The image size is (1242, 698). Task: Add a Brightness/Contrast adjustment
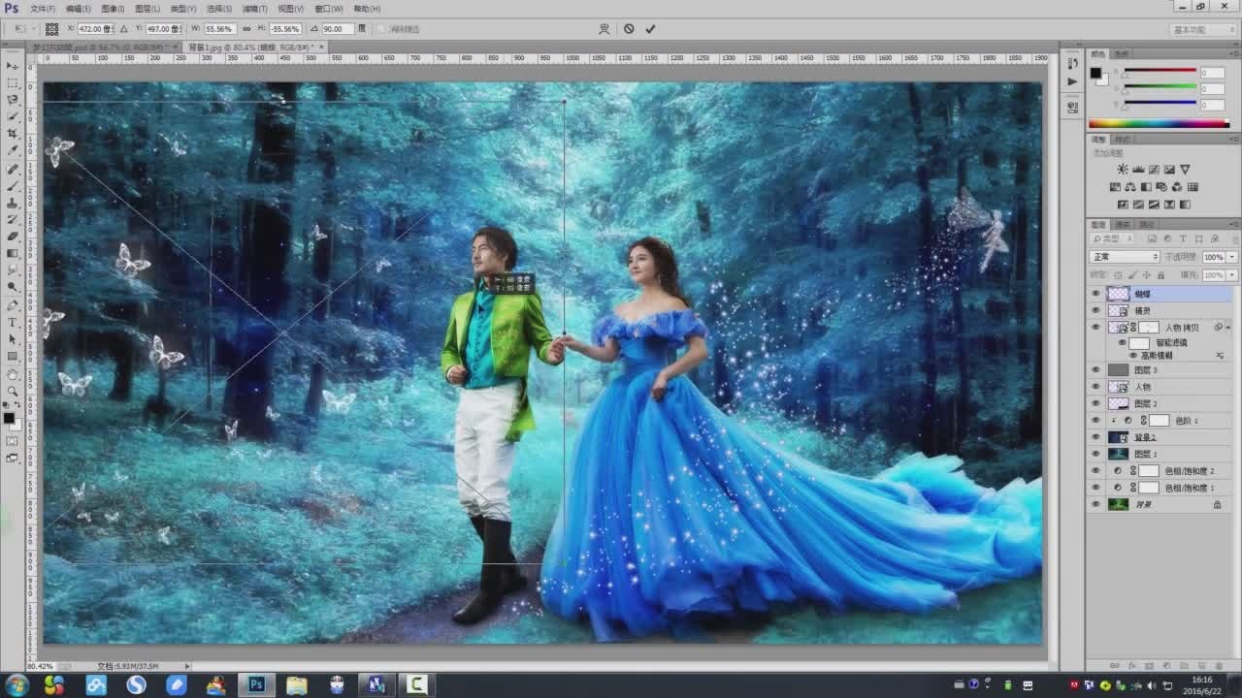[1123, 170]
